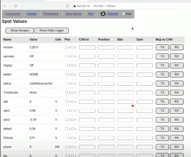The image size is (191, 157).
Task: Click the browser reload icon
Action: [x=15, y=6]
